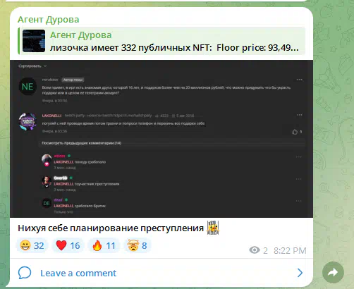This screenshot has width=354, height=289.
Task: Open the quoted reply about 332 публичных NFT
Action: [x=161, y=41]
